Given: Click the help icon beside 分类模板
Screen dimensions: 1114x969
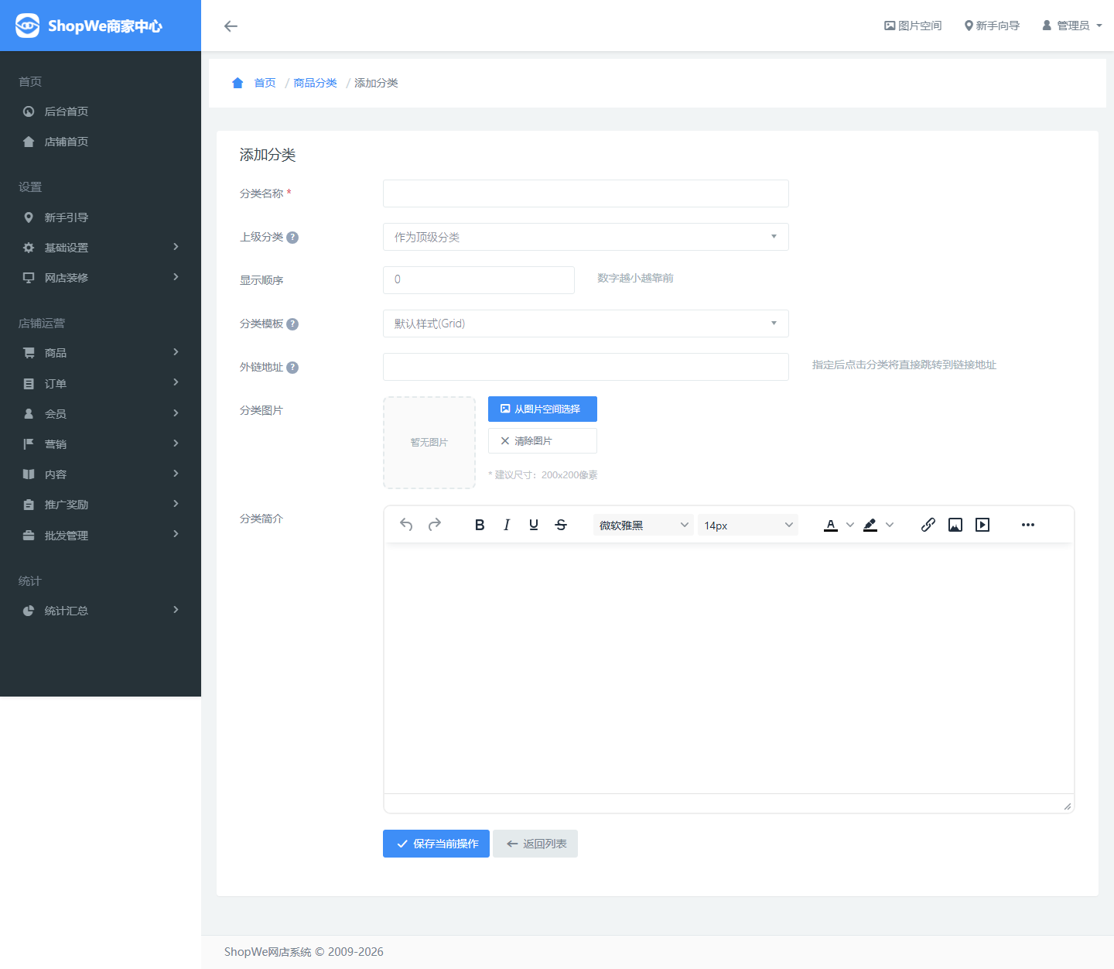Looking at the screenshot, I should [292, 324].
